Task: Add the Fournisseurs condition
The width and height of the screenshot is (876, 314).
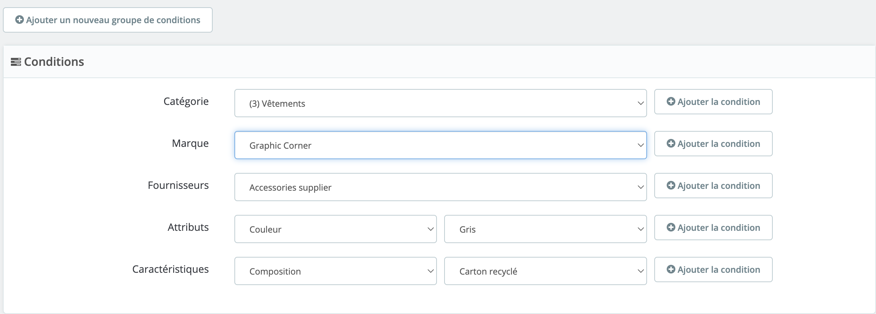Action: pos(713,186)
